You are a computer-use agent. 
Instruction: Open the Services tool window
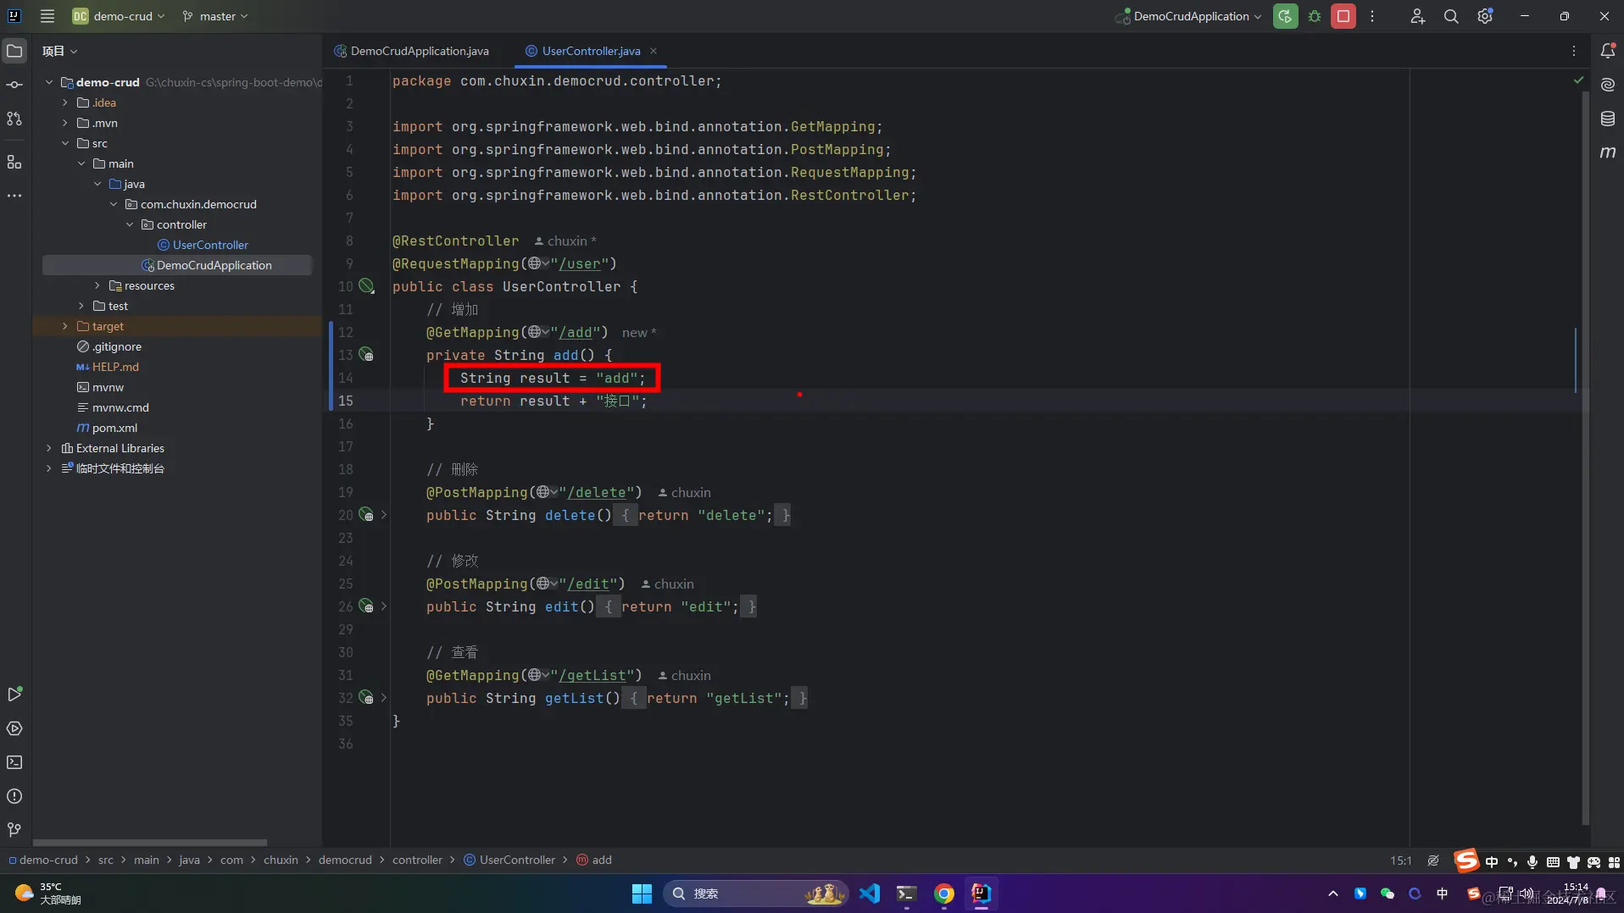click(14, 728)
